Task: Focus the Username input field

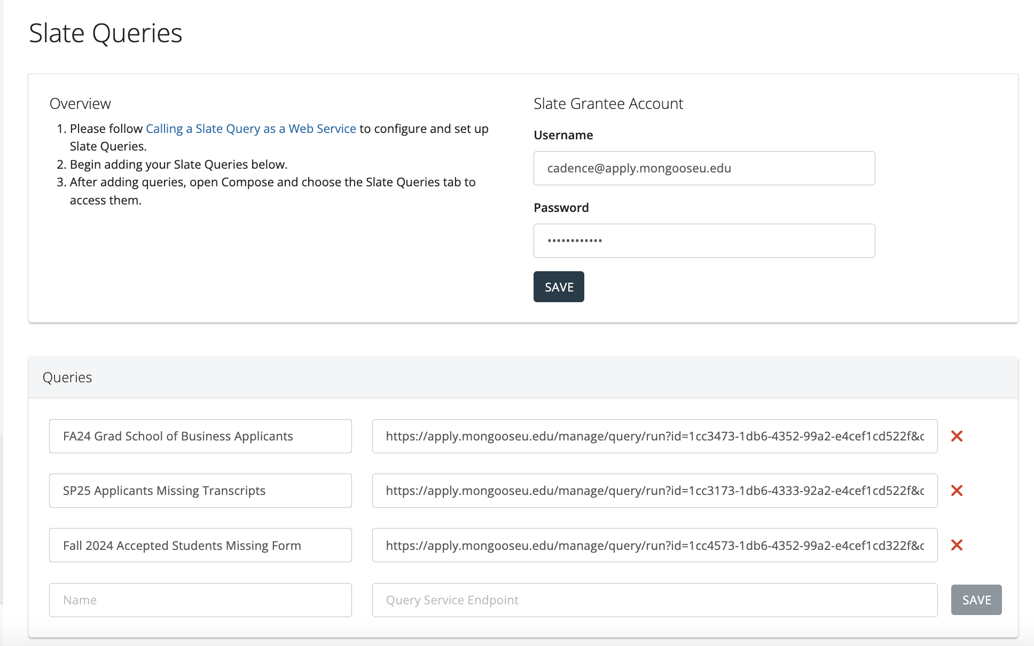Action: point(704,168)
